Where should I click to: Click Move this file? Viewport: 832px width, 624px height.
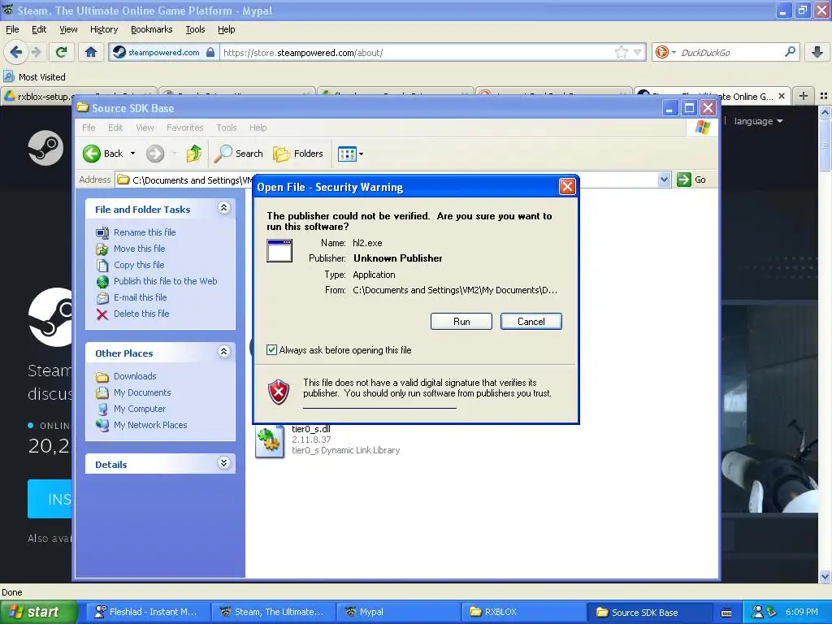(131, 249)
